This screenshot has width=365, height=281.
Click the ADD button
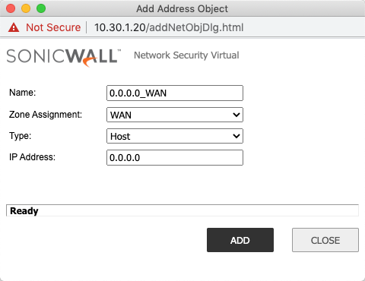(240, 240)
